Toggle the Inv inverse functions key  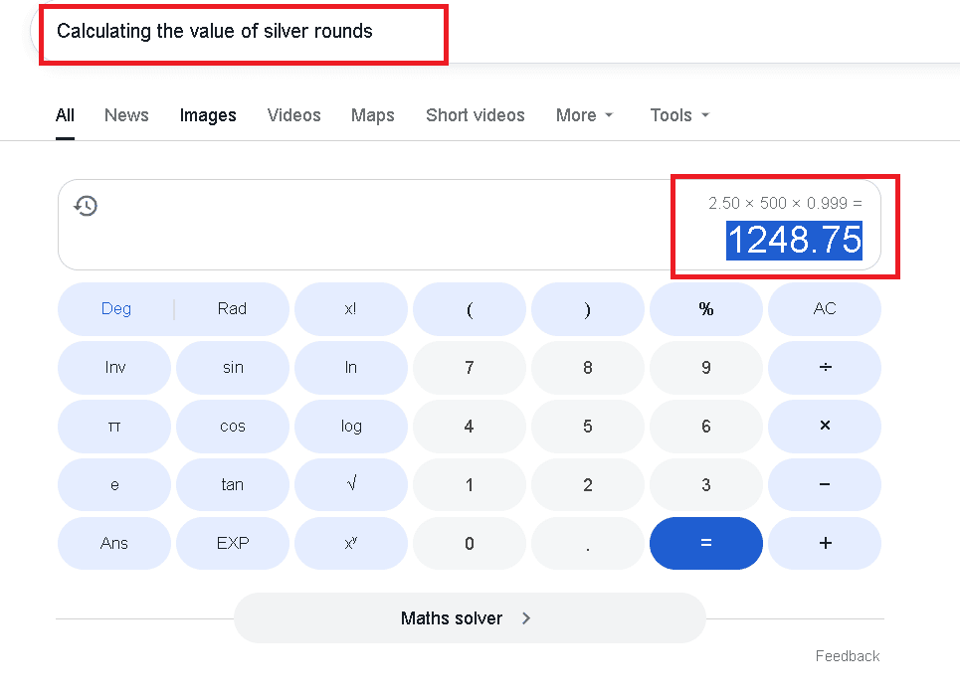115,367
